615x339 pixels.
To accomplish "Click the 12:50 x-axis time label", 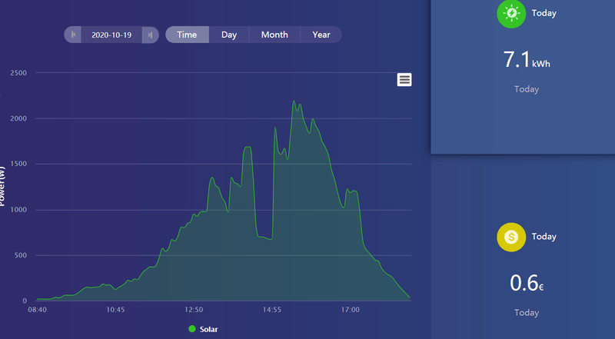I will (x=194, y=310).
